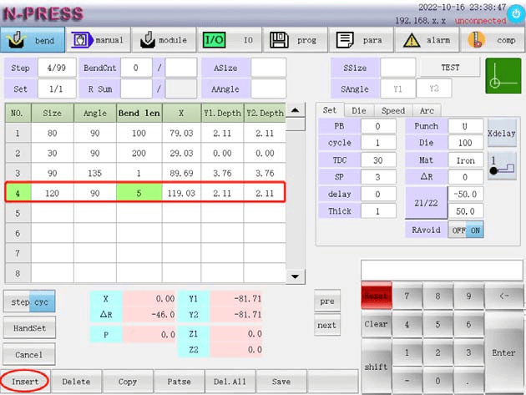Screen dimensions: 526x395
Task: Open the module page
Action: tap(164, 40)
